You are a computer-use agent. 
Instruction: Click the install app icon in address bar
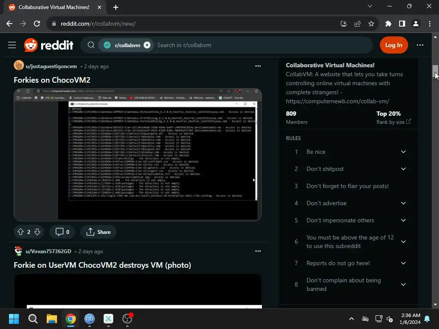[x=343, y=24]
